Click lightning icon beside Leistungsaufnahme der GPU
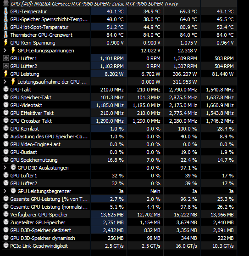 13,82
